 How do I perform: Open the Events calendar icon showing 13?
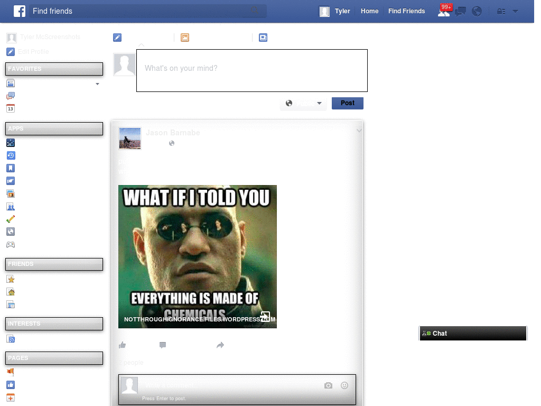tap(11, 108)
